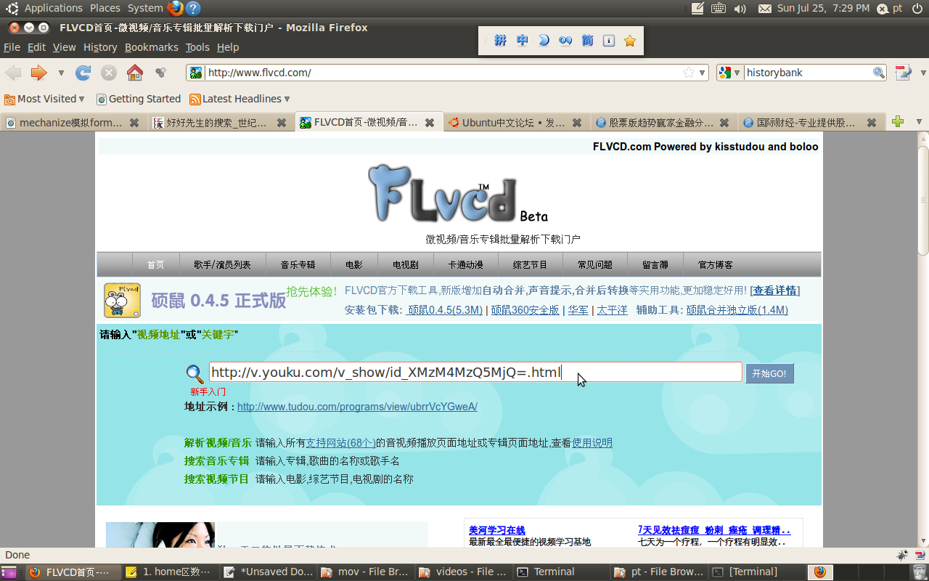Screen dimensions: 929x581
Task: Click the info icon on IME toolbar
Action: tap(609, 41)
